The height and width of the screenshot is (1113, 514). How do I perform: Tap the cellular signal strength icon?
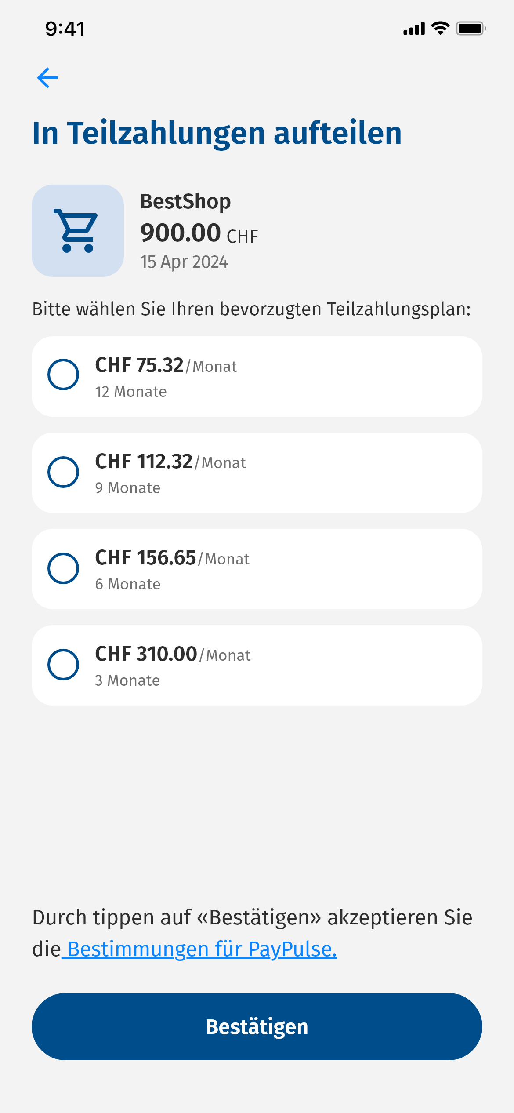(414, 29)
